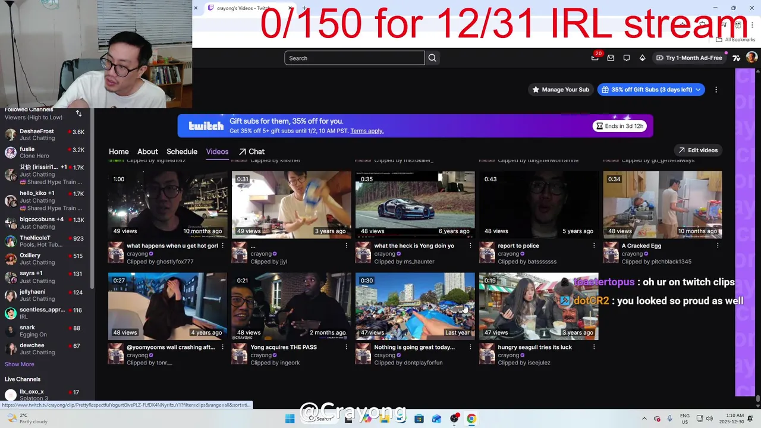Open channel options three-dot menu

716,90
